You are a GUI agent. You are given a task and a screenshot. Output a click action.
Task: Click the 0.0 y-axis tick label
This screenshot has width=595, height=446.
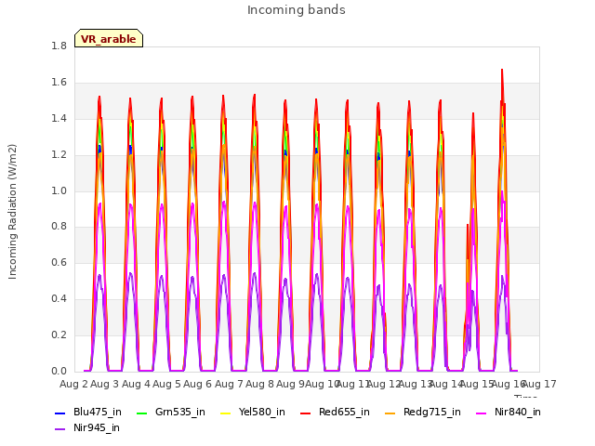pos(59,371)
